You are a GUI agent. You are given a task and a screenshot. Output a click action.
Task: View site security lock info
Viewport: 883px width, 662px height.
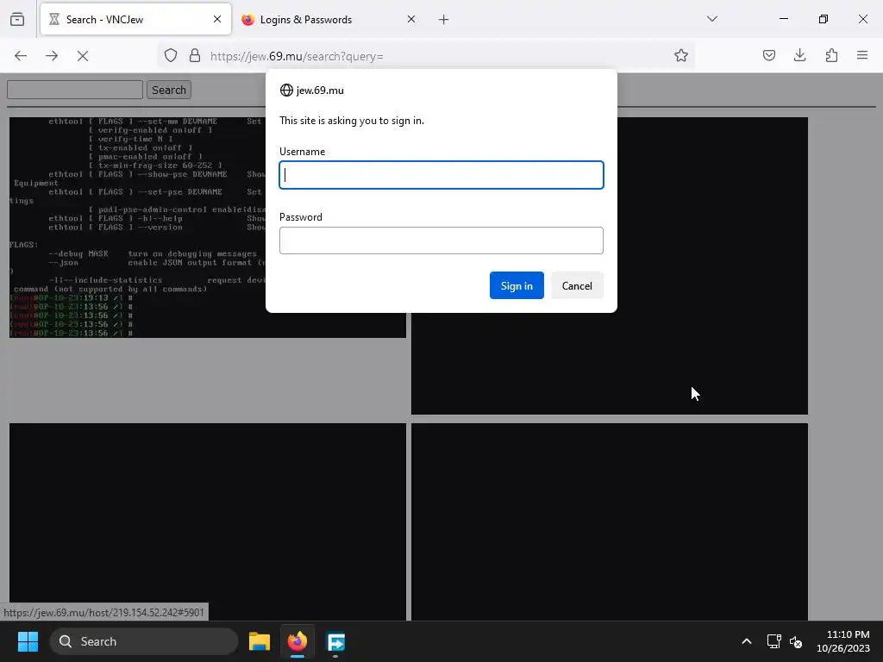pyautogui.click(x=195, y=55)
